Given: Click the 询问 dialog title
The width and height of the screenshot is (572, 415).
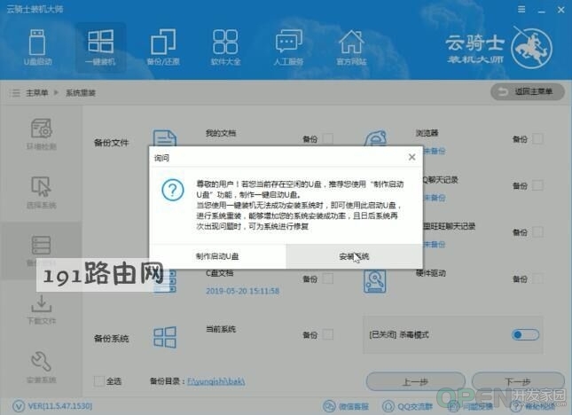Looking at the screenshot, I should pyautogui.click(x=161, y=158).
